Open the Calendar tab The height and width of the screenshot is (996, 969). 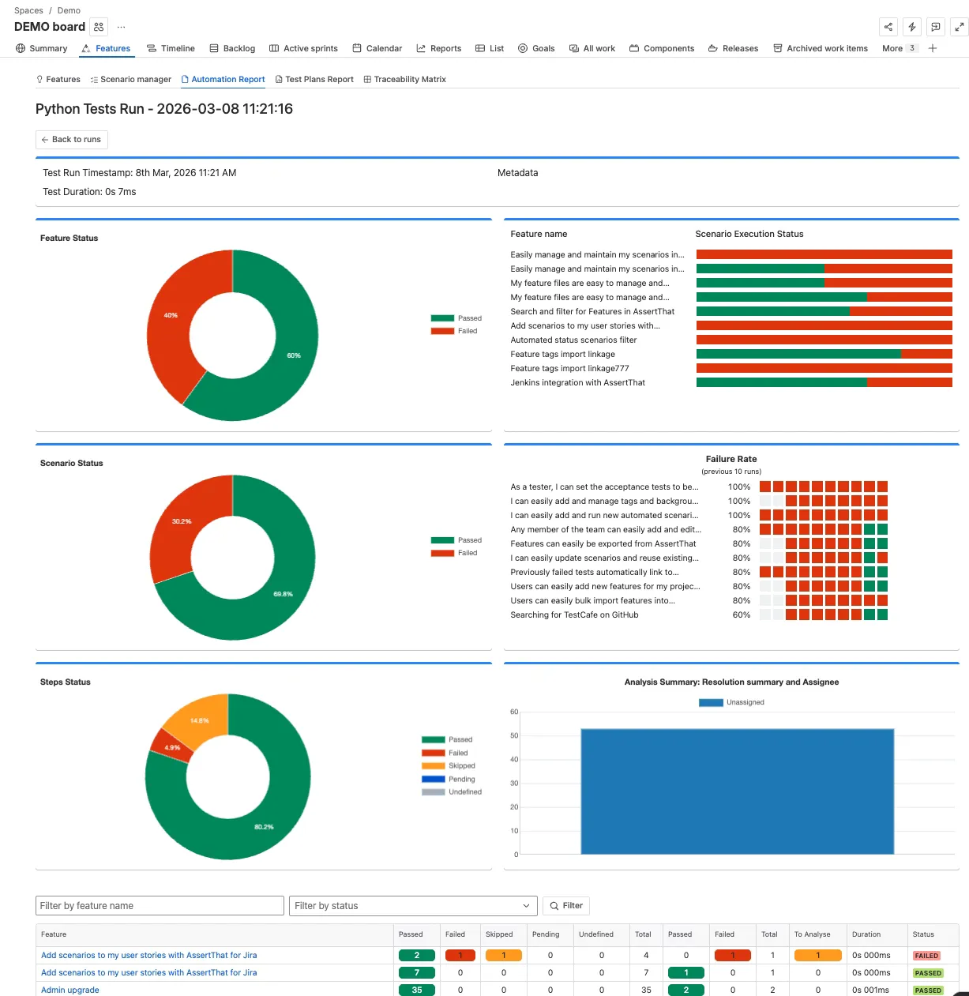coord(377,48)
